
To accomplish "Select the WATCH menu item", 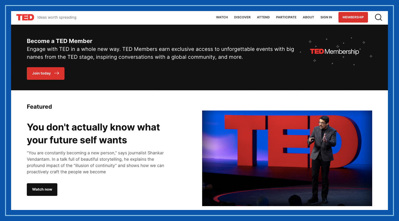I will (222, 17).
